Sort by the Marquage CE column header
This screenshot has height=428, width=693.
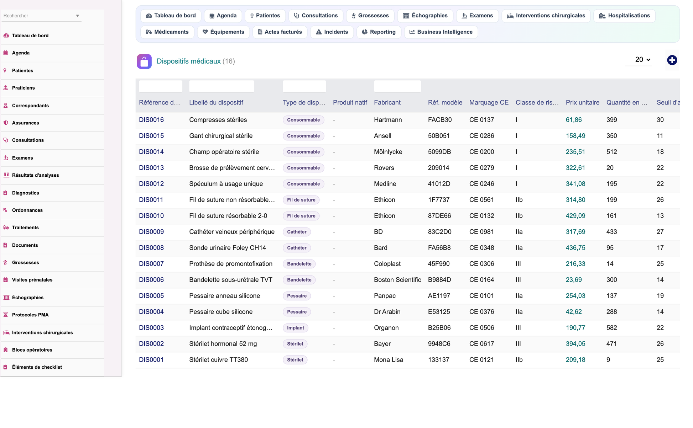click(x=489, y=102)
